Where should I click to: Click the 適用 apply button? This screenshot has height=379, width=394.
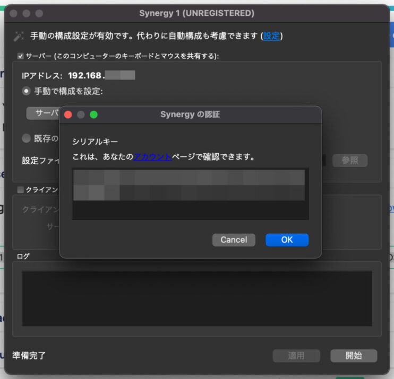(x=296, y=356)
